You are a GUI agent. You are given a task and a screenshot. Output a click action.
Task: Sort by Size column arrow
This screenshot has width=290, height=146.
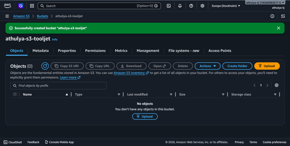(x=223, y=95)
